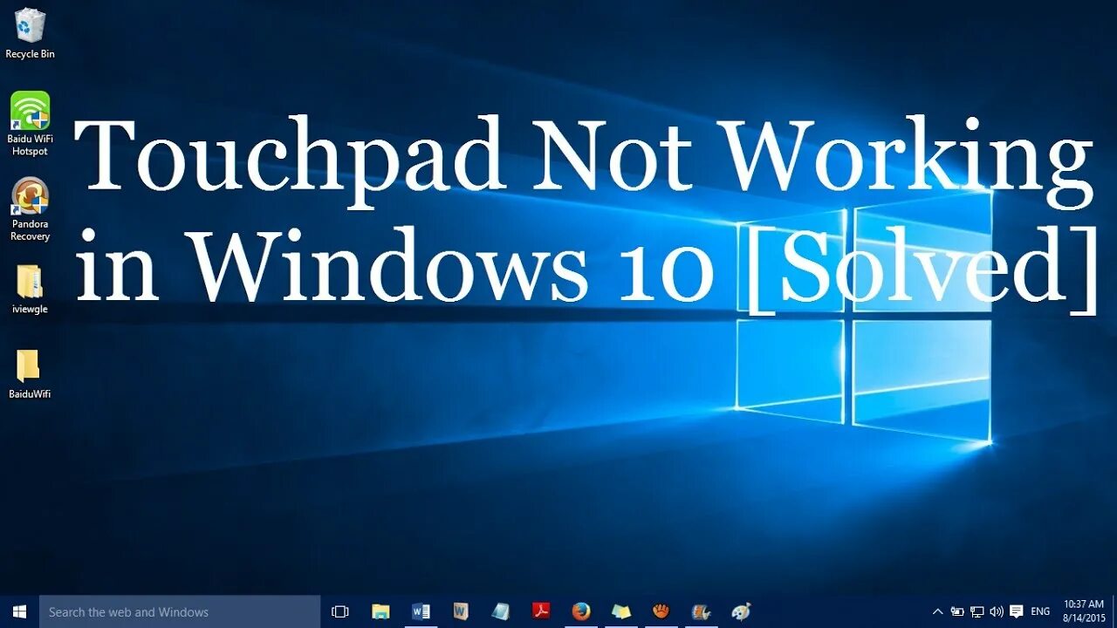Viewport: 1117px width, 628px height.
Task: Show hidden system tray icons
Action: point(938,611)
